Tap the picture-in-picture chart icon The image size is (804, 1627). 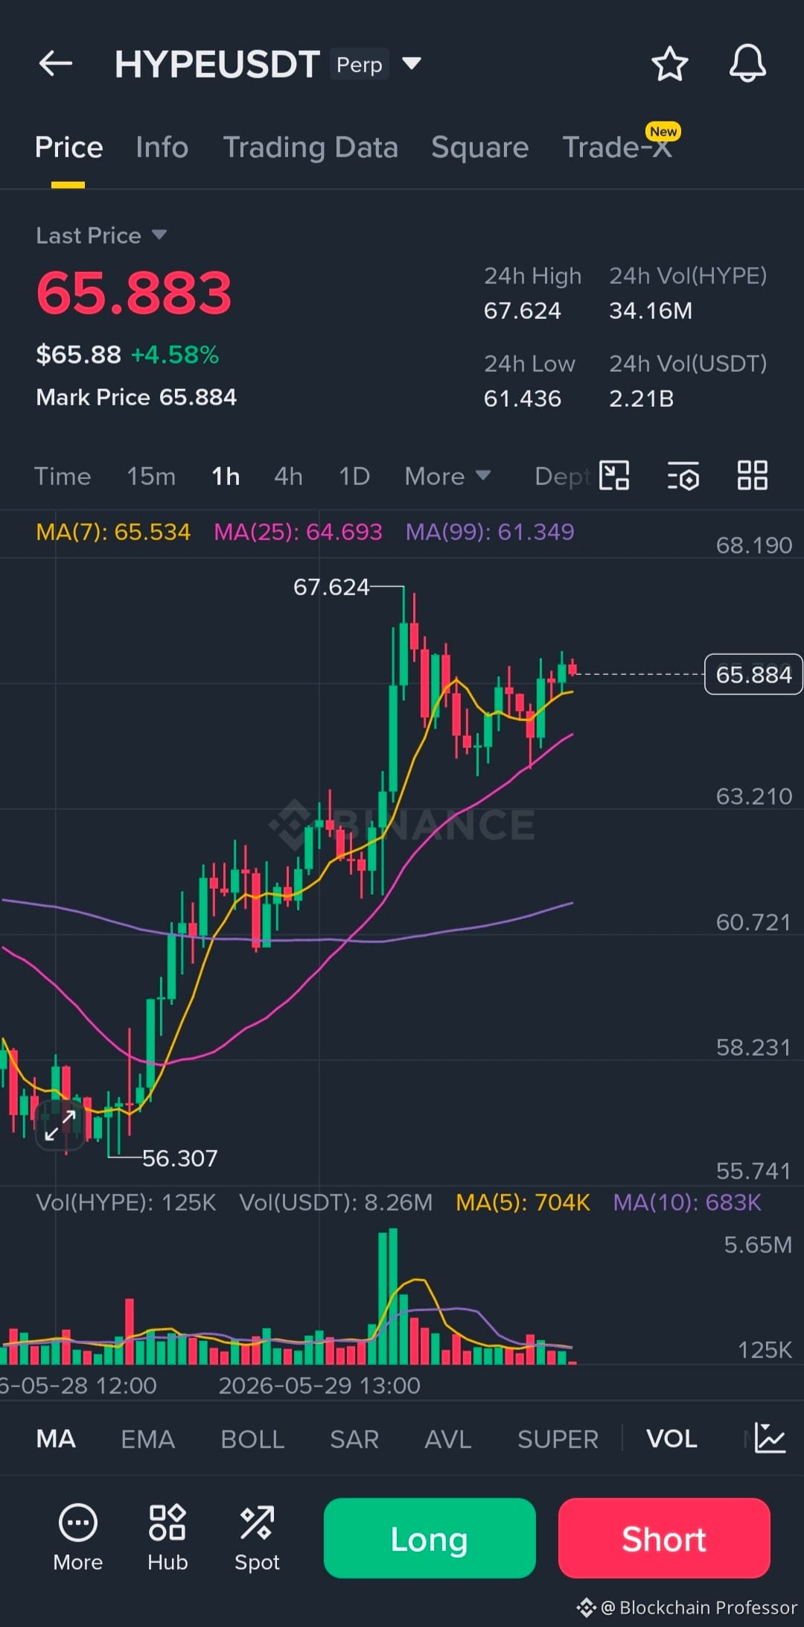coord(615,475)
